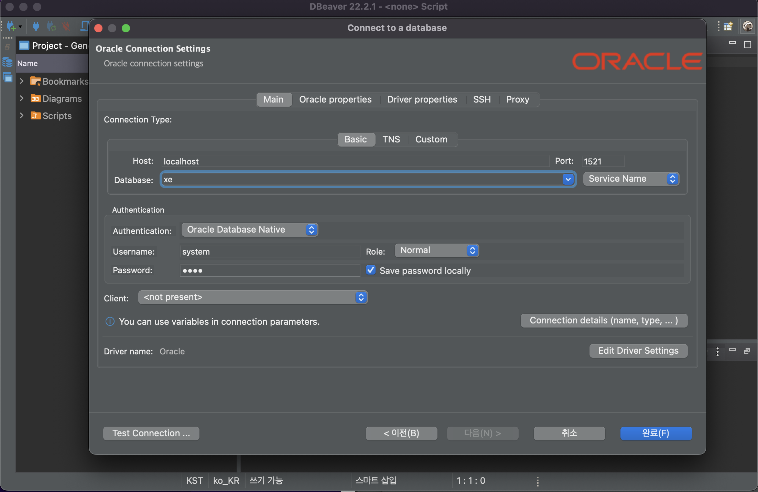This screenshot has height=492, width=758.
Task: Restore the bottom right panel
Action: (x=747, y=351)
